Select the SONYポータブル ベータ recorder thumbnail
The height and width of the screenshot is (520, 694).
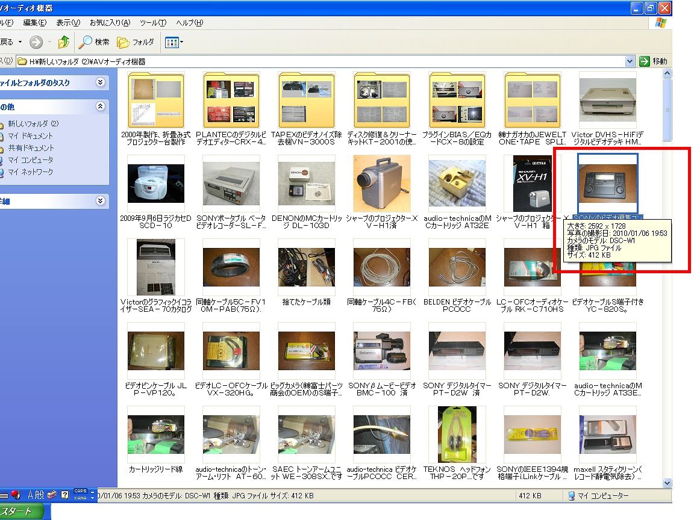click(231, 184)
